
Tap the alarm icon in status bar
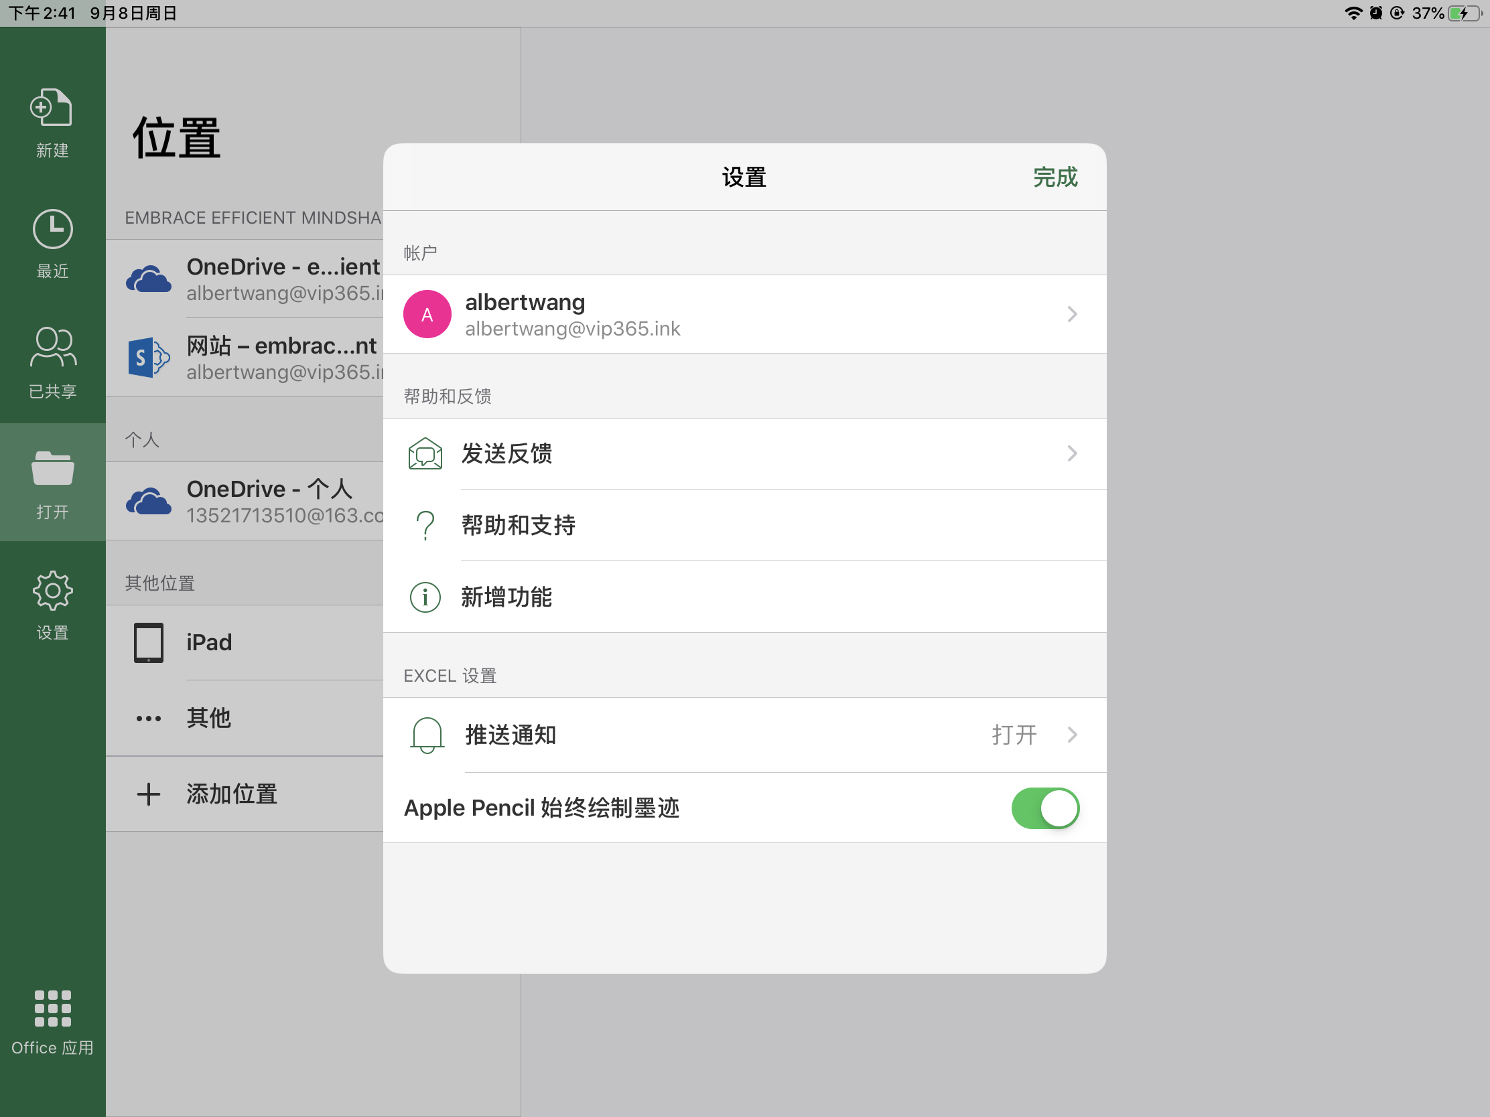tap(1375, 13)
